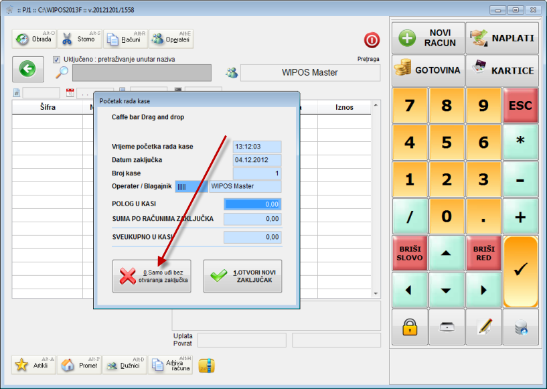The image size is (547, 389).
Task: Click 'Samo uđi bez otvaranja zaključka'
Action: (x=151, y=277)
